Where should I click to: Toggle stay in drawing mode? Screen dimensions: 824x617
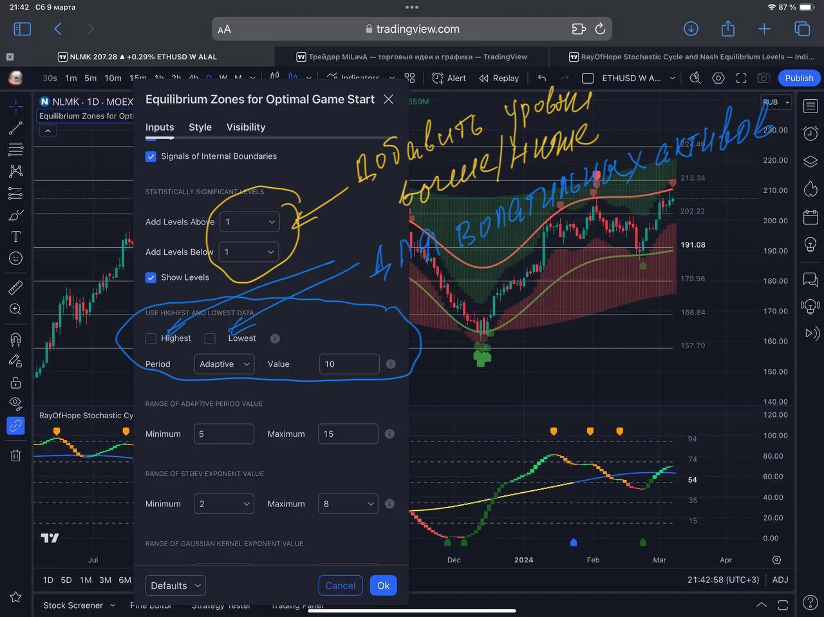(16, 361)
